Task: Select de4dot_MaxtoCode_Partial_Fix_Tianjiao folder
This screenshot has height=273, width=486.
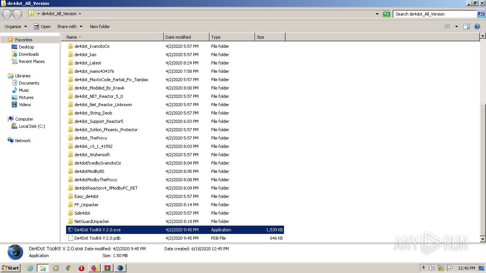Action: click(111, 80)
